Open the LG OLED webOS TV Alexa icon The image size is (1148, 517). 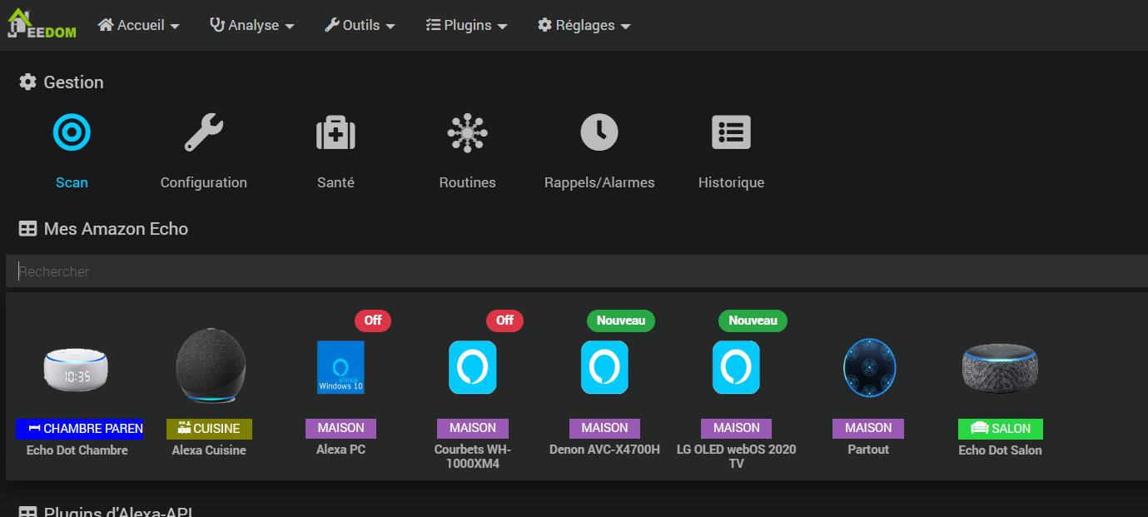coord(736,367)
